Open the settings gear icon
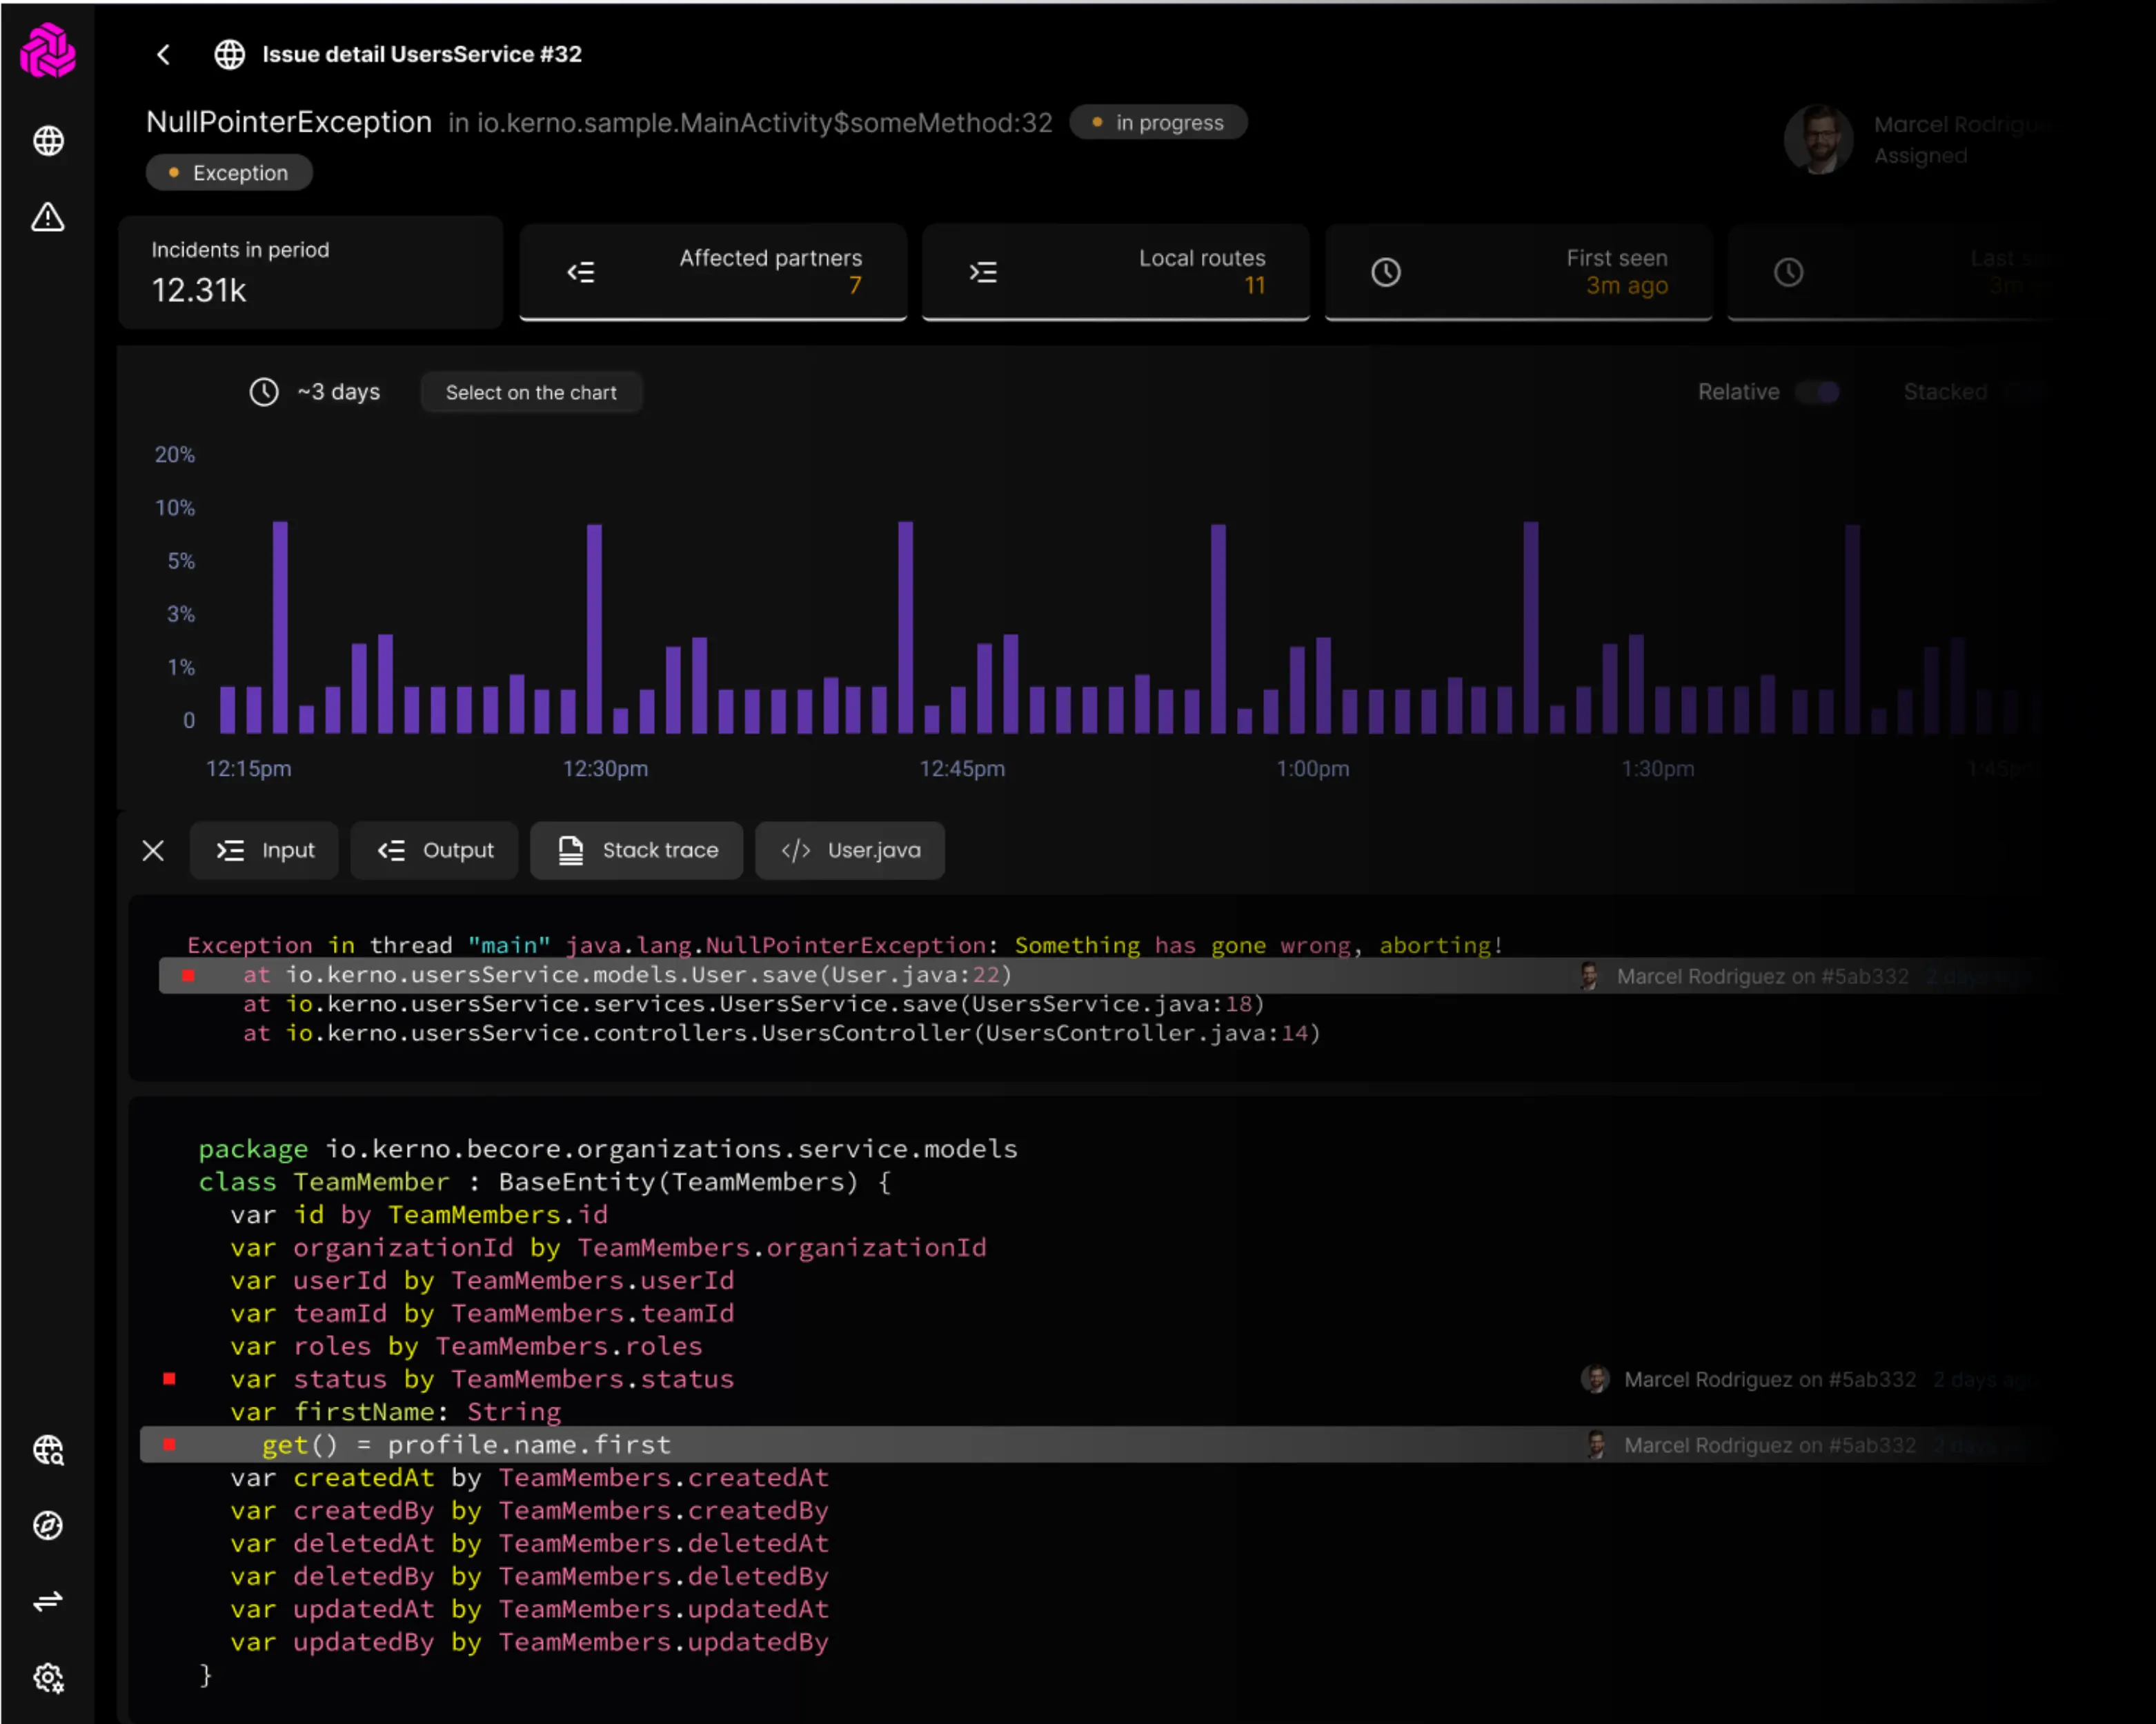The width and height of the screenshot is (2156, 1724). [47, 1678]
